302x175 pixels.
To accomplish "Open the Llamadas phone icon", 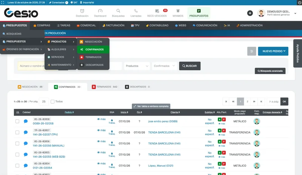I will 136,11.
